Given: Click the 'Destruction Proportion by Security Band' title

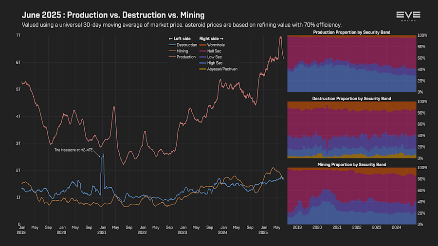Looking at the screenshot, I should 352,99.
